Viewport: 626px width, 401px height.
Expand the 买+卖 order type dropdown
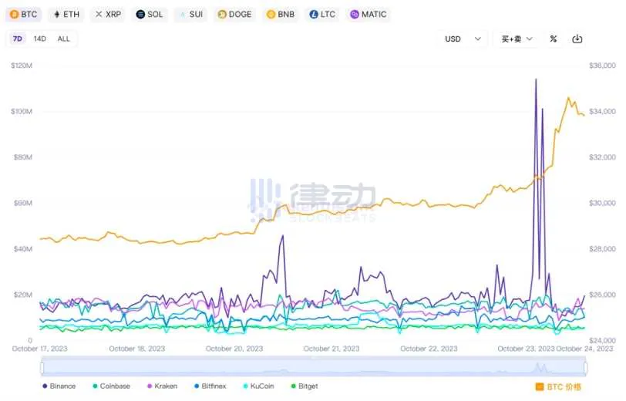click(x=517, y=39)
